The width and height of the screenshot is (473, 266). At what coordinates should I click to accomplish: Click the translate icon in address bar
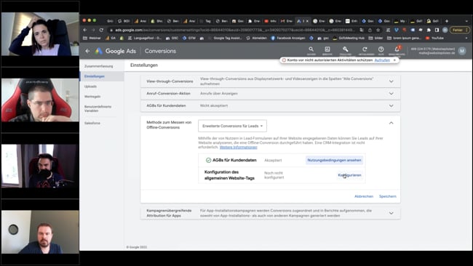pyautogui.click(x=362, y=30)
